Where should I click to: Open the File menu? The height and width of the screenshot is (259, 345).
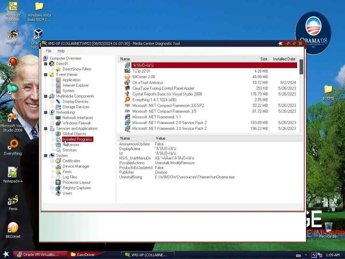(49, 51)
